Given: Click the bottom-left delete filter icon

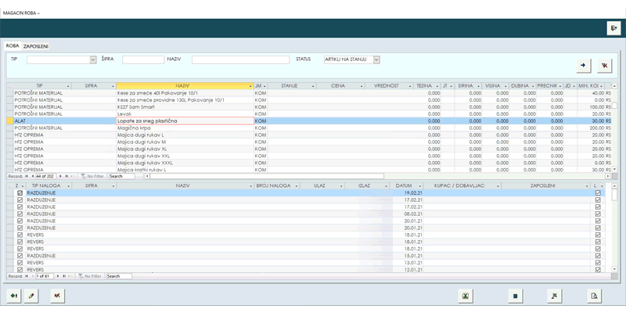Looking at the screenshot, I should point(56,296).
